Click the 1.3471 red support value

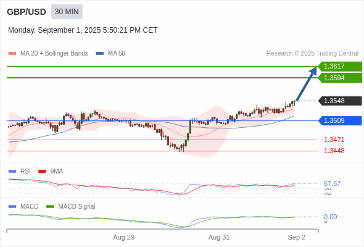click(x=334, y=140)
